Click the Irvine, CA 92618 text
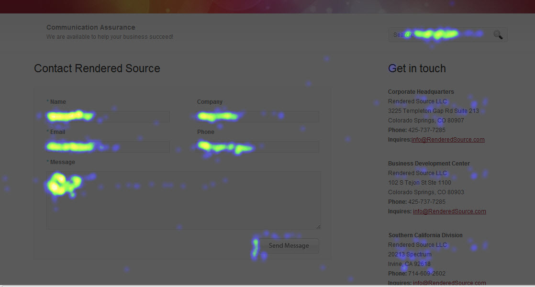The image size is (535, 287). click(x=409, y=264)
